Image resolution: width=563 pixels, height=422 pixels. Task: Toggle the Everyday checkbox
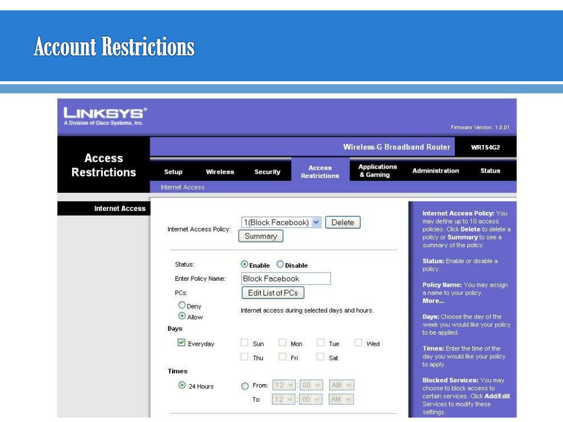point(181,342)
